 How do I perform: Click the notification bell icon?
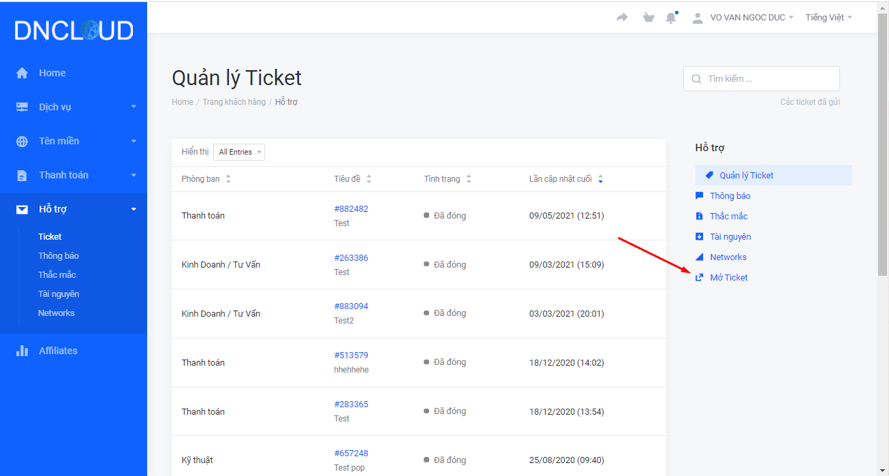pos(671,18)
